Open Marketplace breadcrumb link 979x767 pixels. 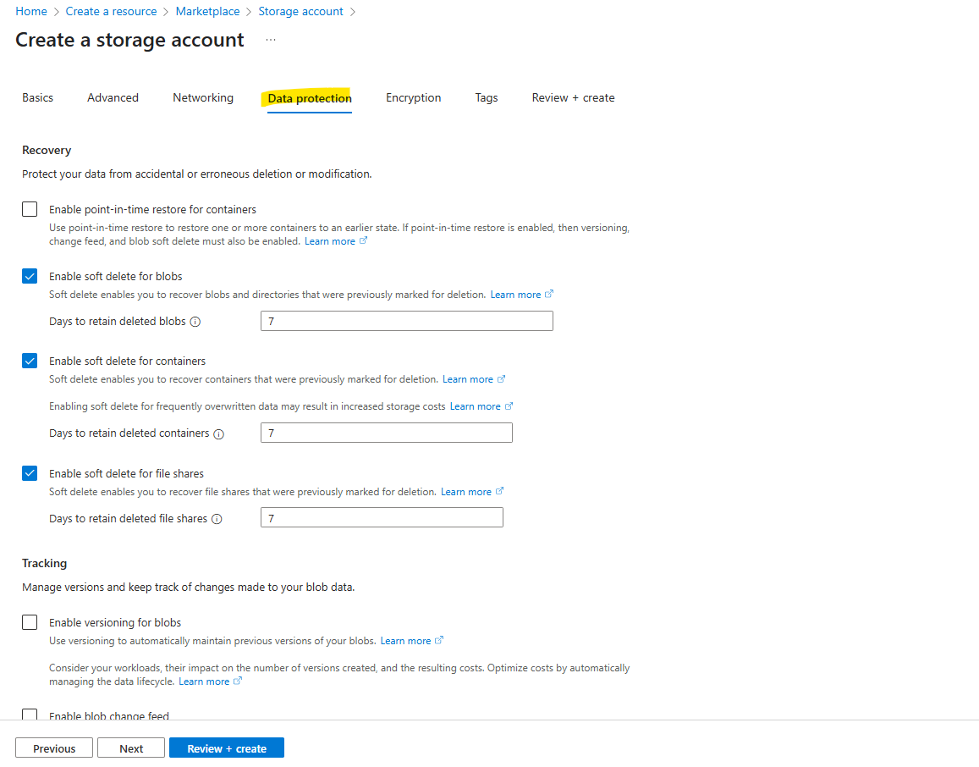(207, 11)
